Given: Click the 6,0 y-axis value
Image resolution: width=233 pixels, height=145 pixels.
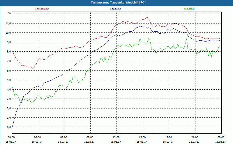Looking at the screenshot, I should (9, 70).
